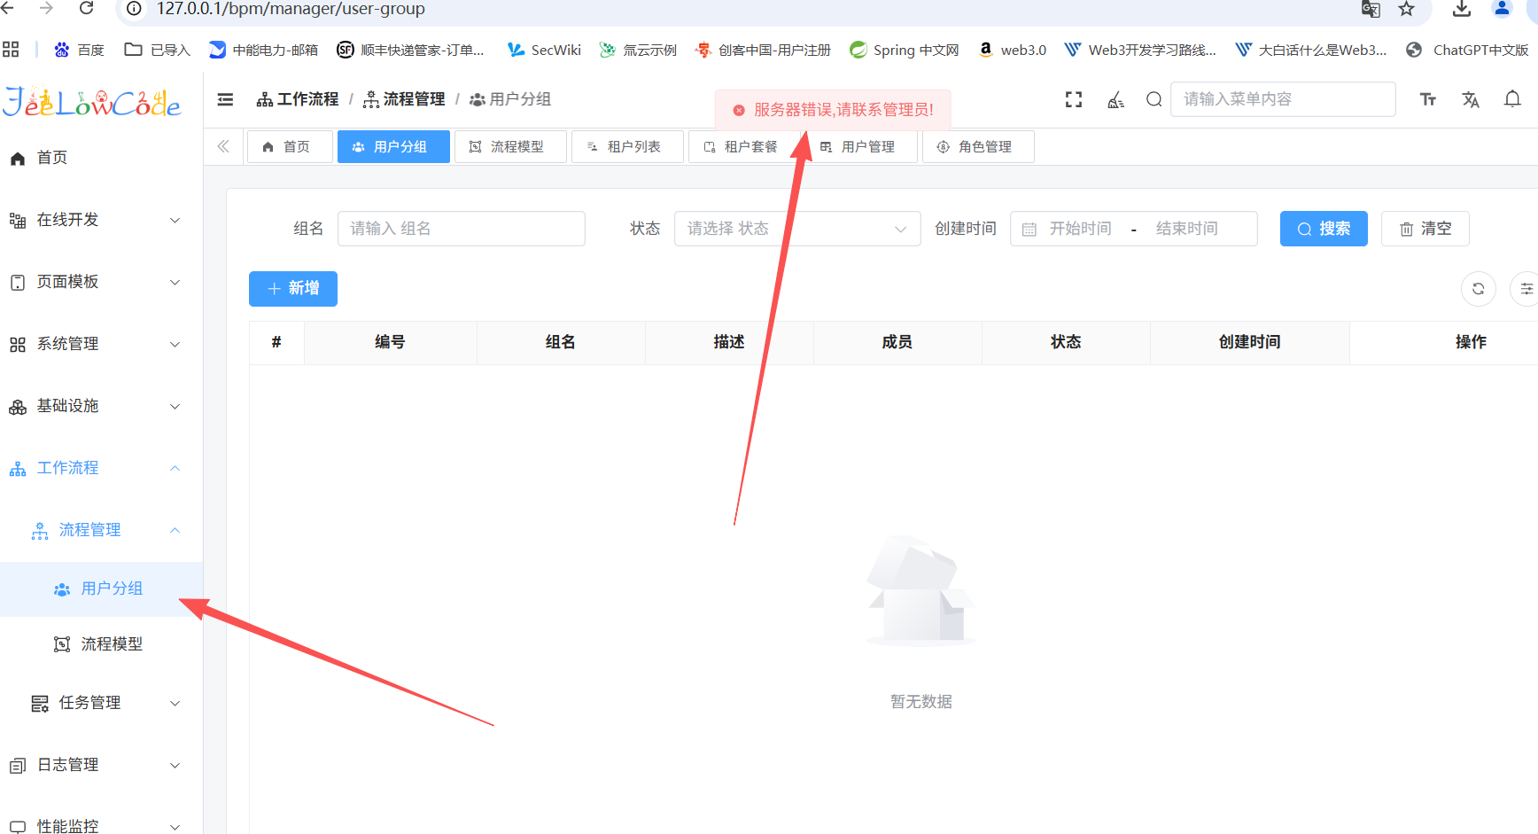Switch to the 角色管理 tab

coord(977,147)
